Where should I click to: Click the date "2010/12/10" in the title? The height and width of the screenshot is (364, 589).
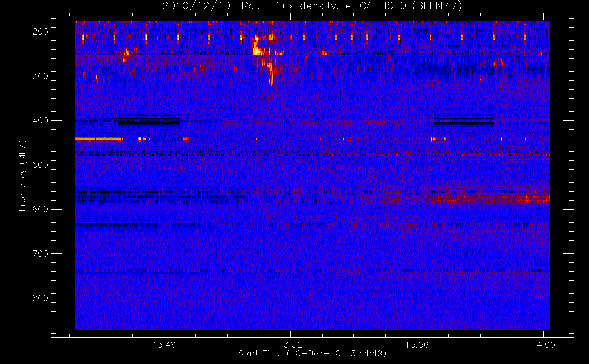tap(197, 6)
